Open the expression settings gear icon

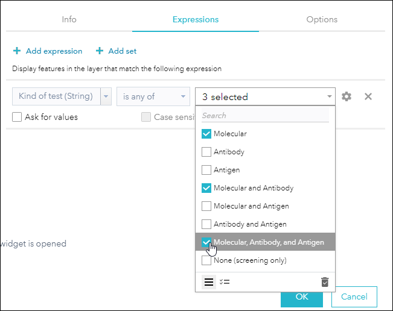pyautogui.click(x=347, y=96)
